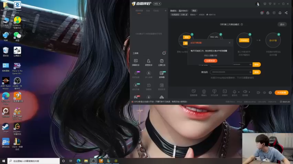The image size is (293, 164).
Task: Open the hamburger menu in title bar
Action: (x=274, y=4)
